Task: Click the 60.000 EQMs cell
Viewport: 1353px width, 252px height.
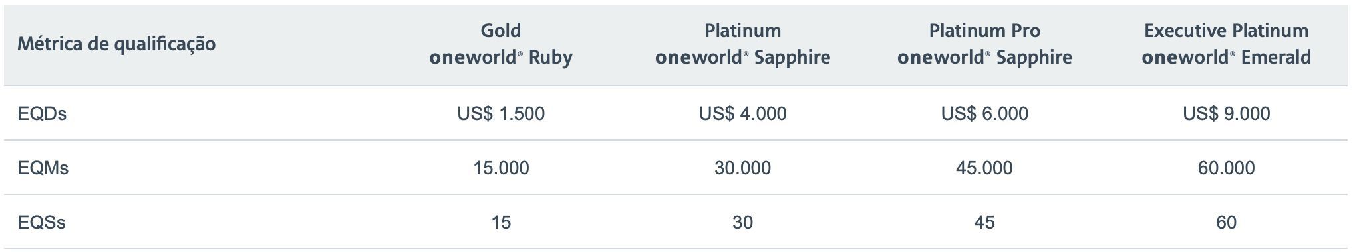Action: point(1226,168)
